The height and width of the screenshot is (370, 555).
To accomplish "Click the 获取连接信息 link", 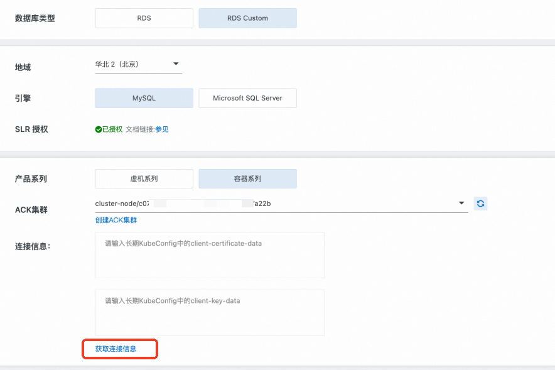I will [116, 349].
